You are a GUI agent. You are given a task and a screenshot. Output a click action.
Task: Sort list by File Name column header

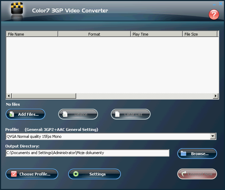click(x=32, y=34)
